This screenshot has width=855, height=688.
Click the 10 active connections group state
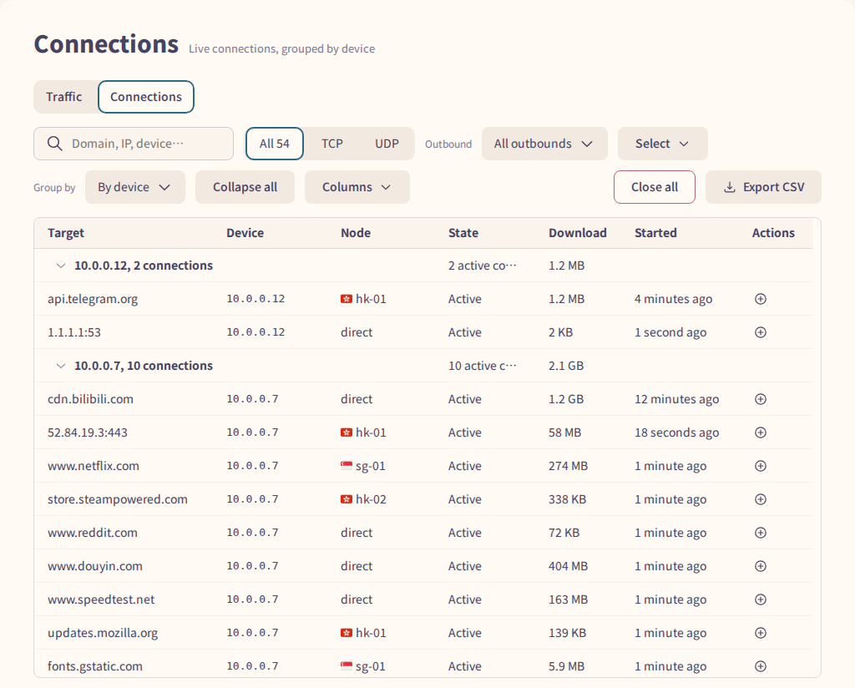(482, 366)
